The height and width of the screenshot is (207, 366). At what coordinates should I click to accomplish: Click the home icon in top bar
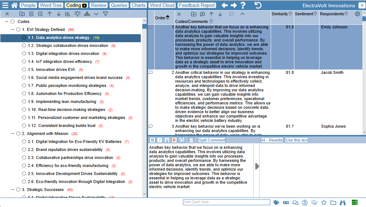15,5
